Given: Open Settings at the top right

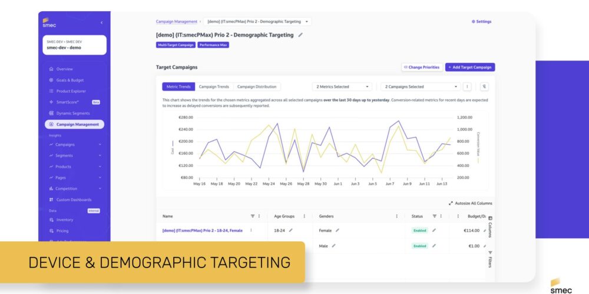Looking at the screenshot, I should coord(482,22).
